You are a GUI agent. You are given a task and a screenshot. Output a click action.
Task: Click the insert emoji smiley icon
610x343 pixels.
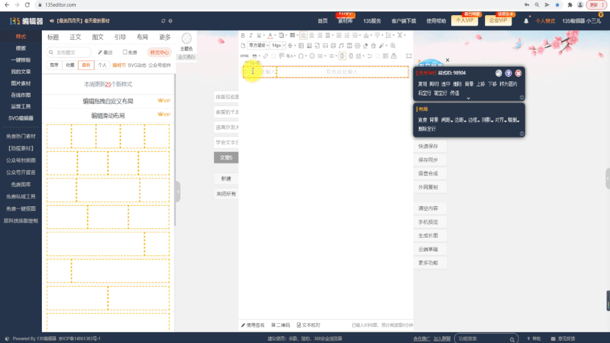point(312,56)
